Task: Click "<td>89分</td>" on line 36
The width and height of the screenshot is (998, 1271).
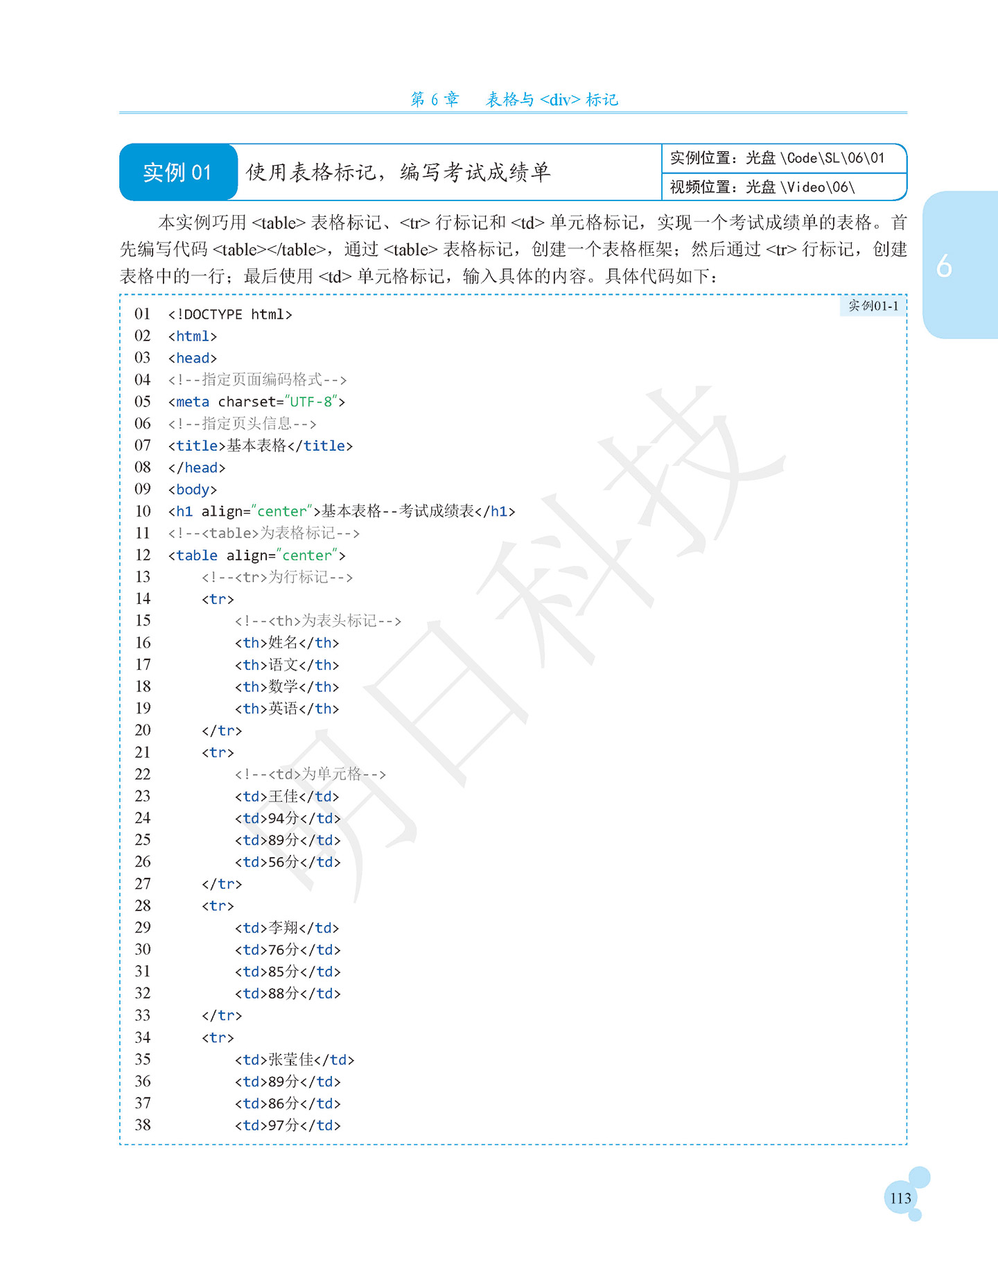Action: coord(288,1082)
